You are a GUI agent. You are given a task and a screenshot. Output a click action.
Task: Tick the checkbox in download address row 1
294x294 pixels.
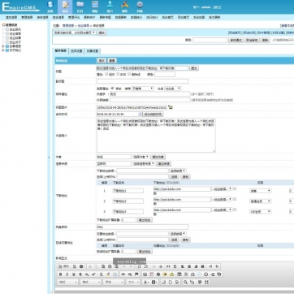[x=235, y=188]
